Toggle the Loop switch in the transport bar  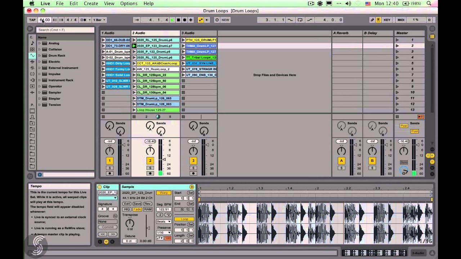(300, 20)
